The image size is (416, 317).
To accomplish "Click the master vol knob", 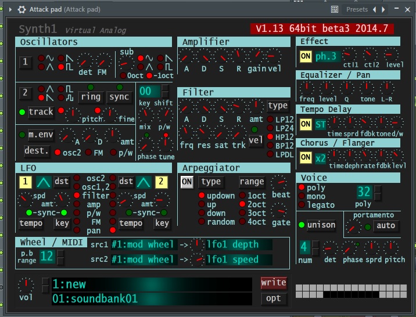I will pos(26,285).
